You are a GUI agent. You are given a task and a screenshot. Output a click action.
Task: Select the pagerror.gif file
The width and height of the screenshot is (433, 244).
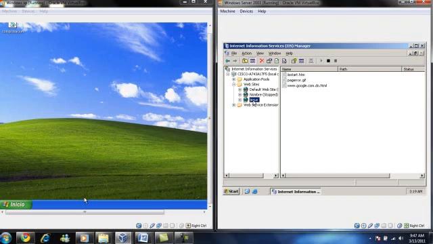[296, 80]
